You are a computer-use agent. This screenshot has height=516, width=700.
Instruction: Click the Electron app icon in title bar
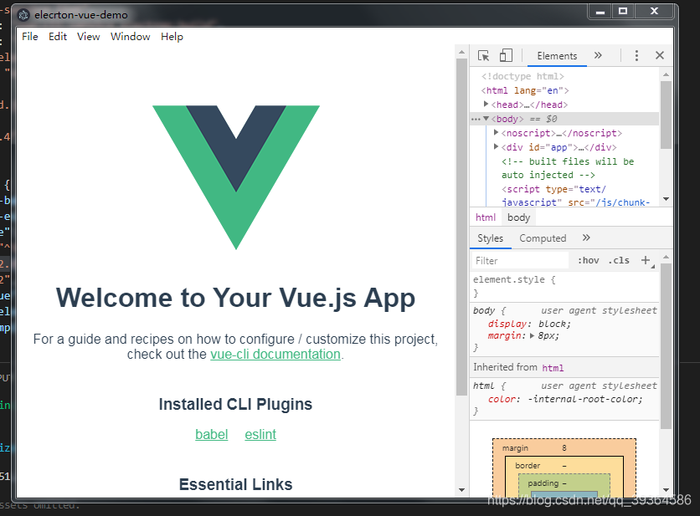23,15
